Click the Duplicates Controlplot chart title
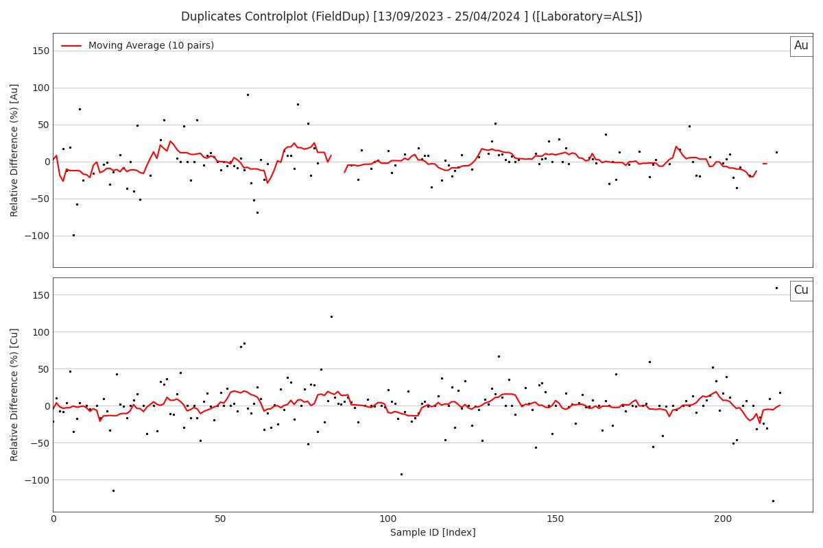Image resolution: width=823 pixels, height=548 pixels. [411, 16]
